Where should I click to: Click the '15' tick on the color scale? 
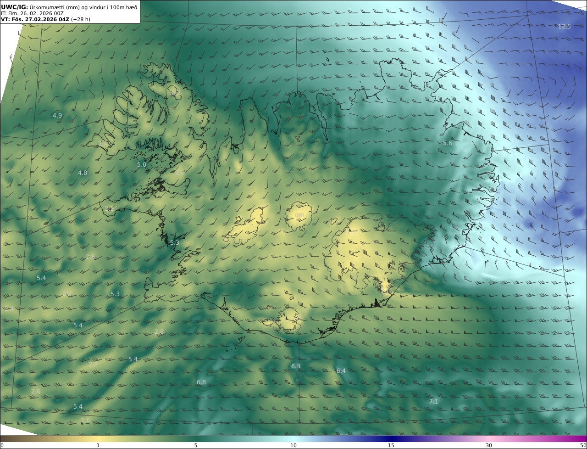coord(391,445)
